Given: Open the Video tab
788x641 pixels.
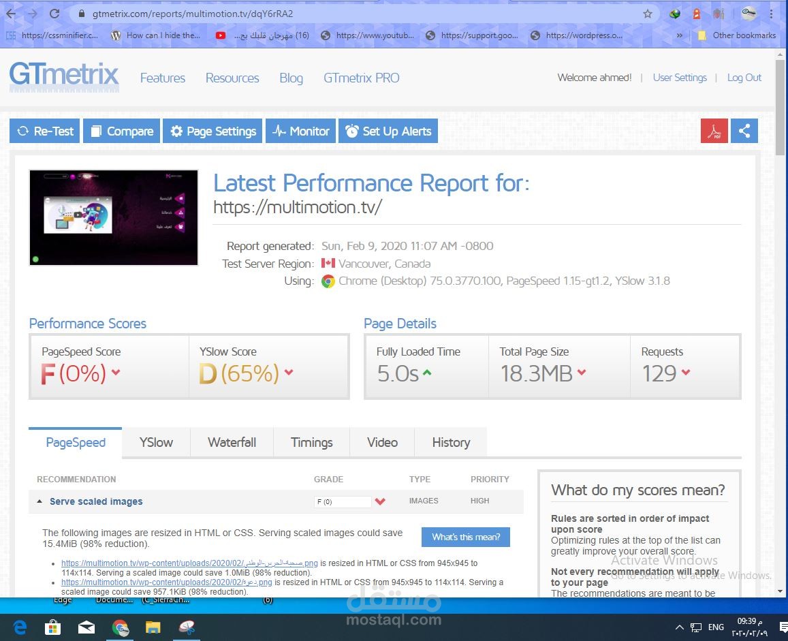Looking at the screenshot, I should click(382, 442).
